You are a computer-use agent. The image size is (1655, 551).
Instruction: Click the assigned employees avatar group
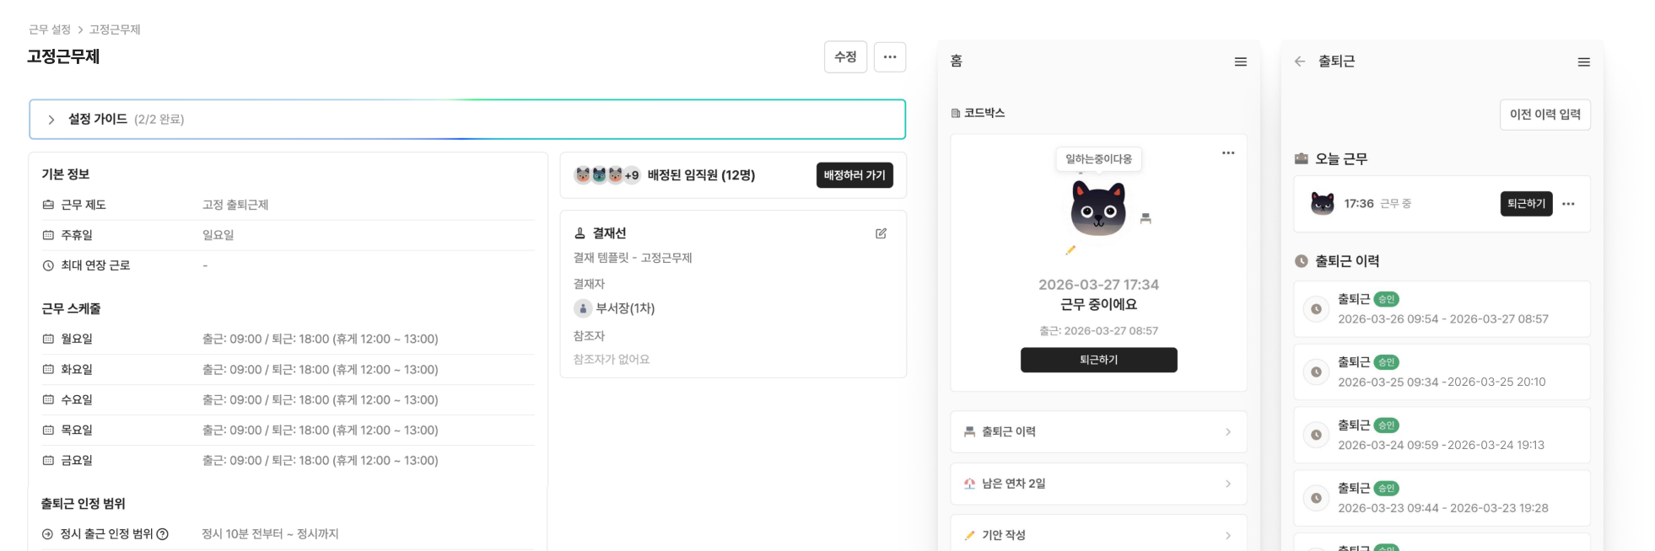(606, 175)
